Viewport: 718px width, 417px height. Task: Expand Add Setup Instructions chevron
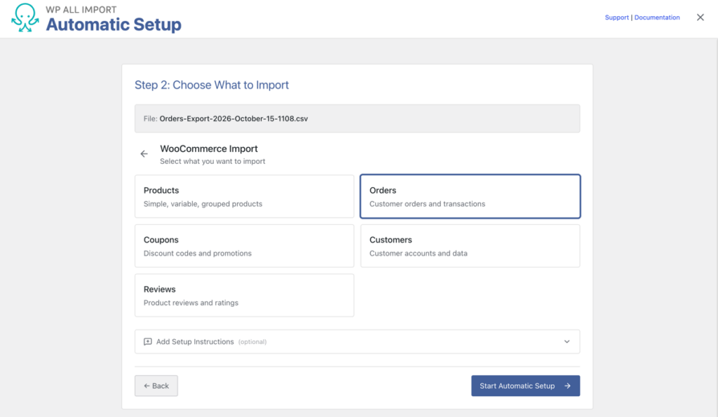(567, 342)
